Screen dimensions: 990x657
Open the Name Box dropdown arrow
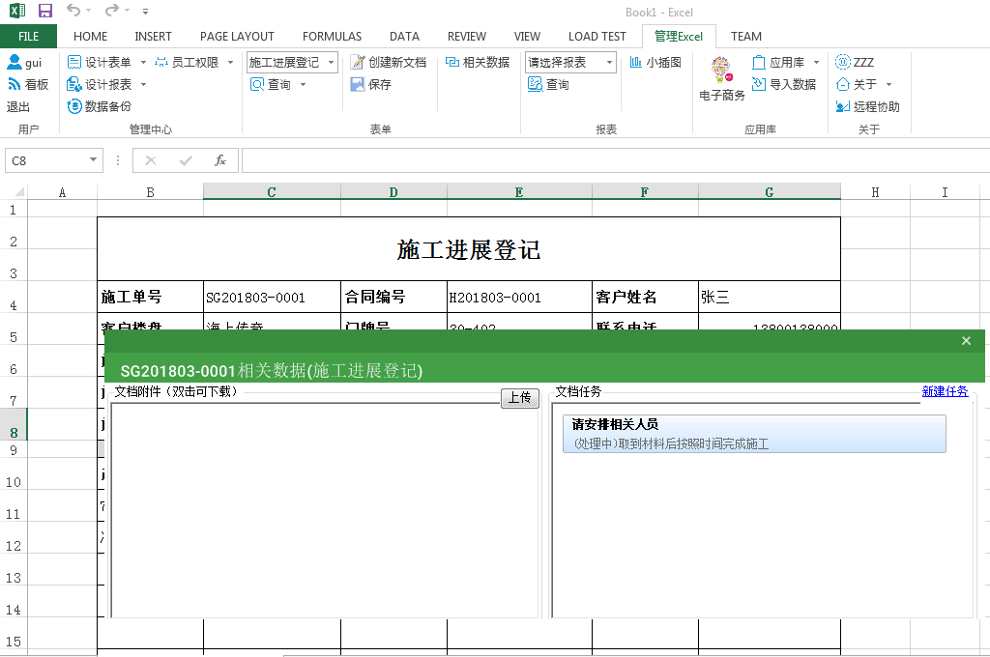93,160
